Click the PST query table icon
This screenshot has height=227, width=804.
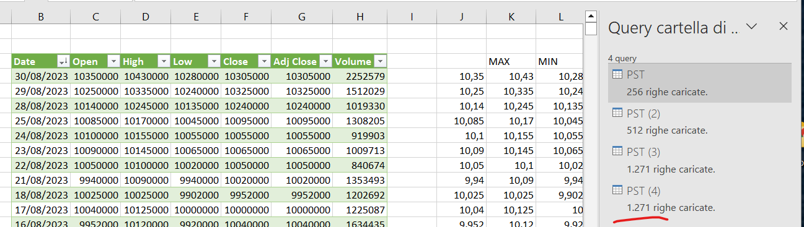(x=617, y=75)
